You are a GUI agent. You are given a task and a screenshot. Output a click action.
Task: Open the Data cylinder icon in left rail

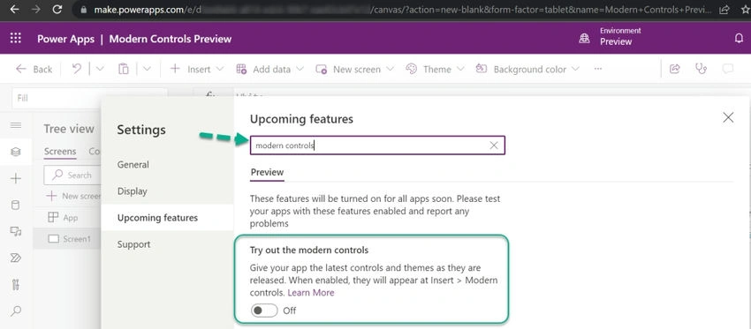pyautogui.click(x=16, y=206)
